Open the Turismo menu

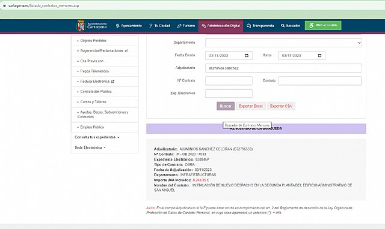click(x=186, y=26)
